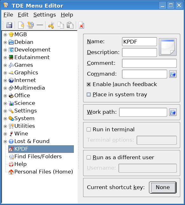Click the Cut scissors icon
This screenshot has height=205, width=185.
(51, 25)
